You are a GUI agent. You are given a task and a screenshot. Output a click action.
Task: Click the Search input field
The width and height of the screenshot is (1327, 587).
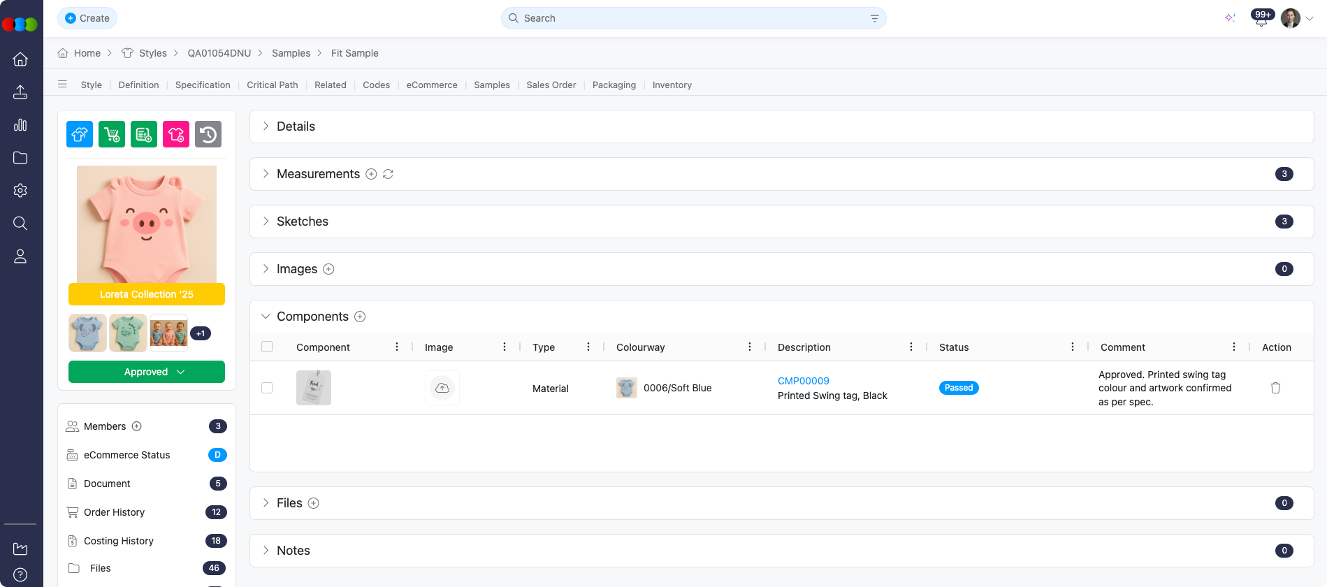coord(694,18)
